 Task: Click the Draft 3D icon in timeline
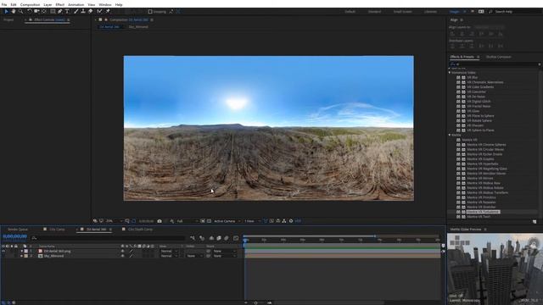coord(202,238)
